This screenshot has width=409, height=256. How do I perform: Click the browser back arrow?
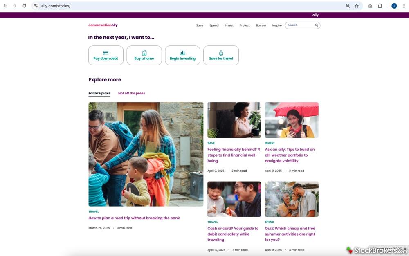coord(5,6)
